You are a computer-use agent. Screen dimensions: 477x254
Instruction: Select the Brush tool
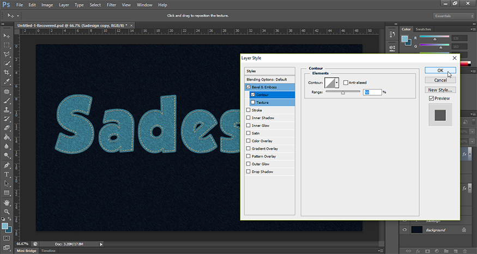[x=7, y=101]
